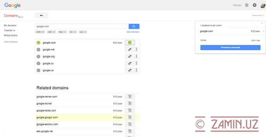266x137 pixels.
Task: Click the transfer arrows for google.org
Action: 130,56
